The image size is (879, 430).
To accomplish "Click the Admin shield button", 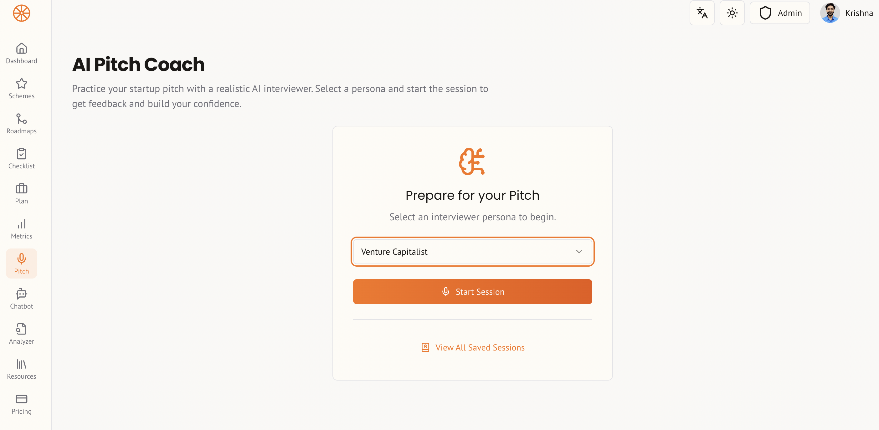I will pos(779,13).
